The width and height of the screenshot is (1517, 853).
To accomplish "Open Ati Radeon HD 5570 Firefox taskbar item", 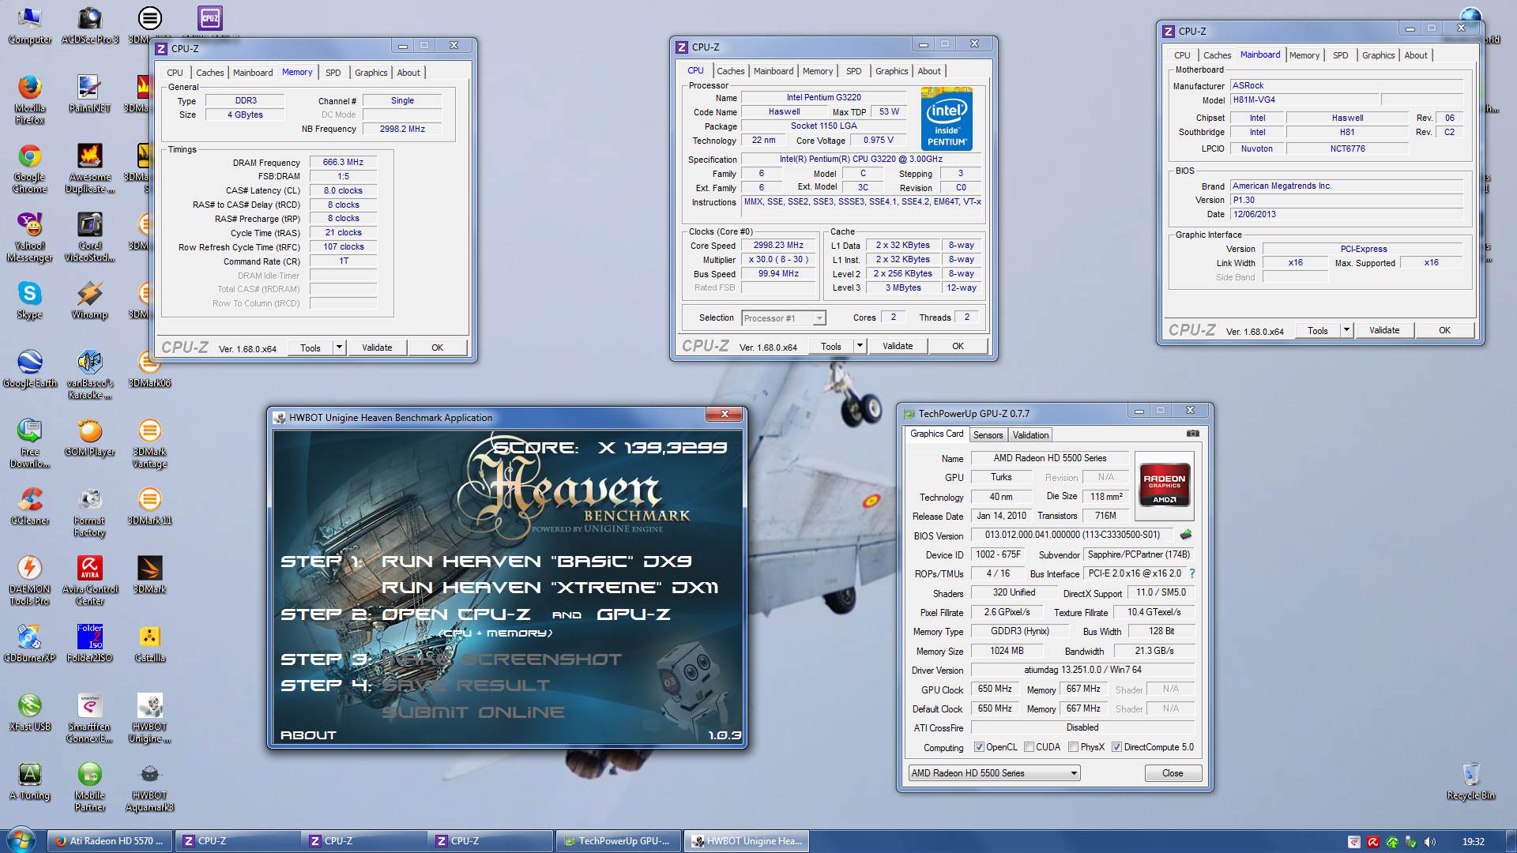I will [109, 841].
